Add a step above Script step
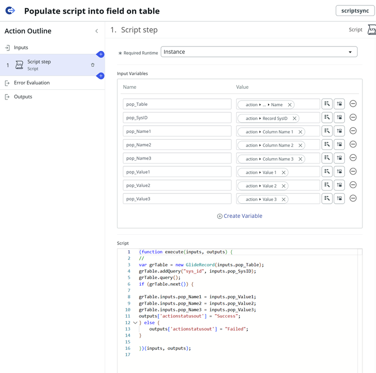The height and width of the screenshot is (373, 376). 101,54
